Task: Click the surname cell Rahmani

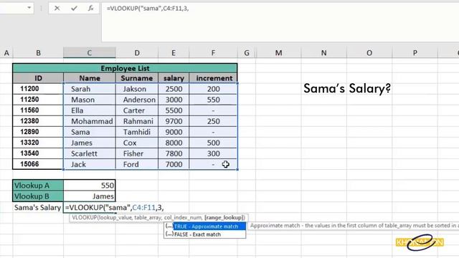Action: coord(137,121)
